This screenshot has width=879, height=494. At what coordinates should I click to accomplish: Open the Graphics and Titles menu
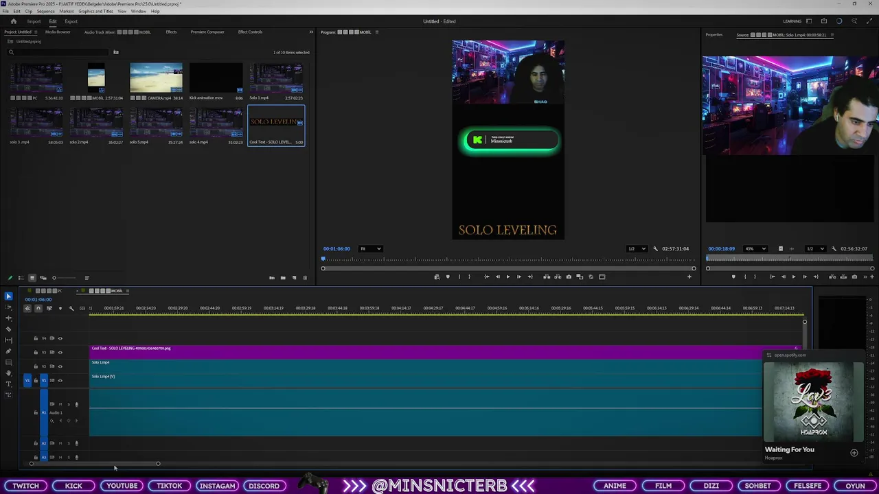(96, 11)
